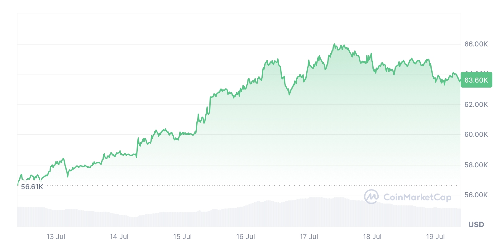Select the 16 Jul date label
This screenshot has width=498, height=249.
pyautogui.click(x=246, y=237)
